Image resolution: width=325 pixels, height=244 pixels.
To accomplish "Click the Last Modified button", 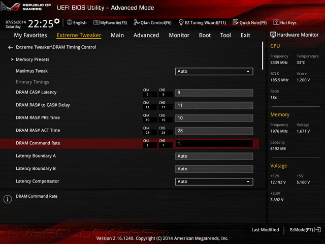I will tap(265, 230).
